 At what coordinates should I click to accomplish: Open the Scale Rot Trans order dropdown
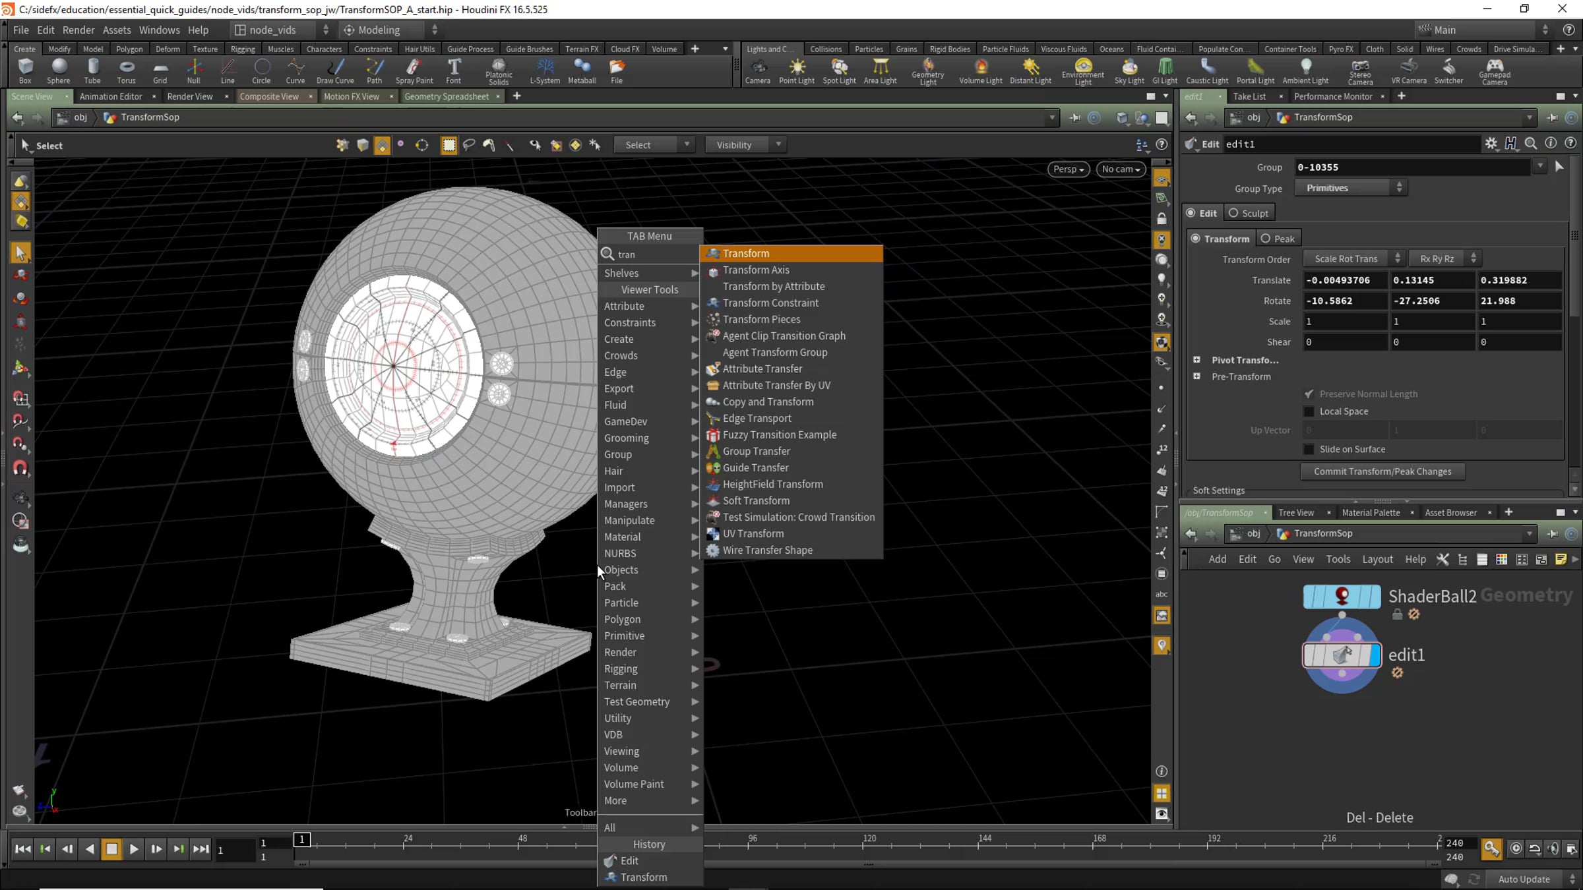tap(1354, 259)
